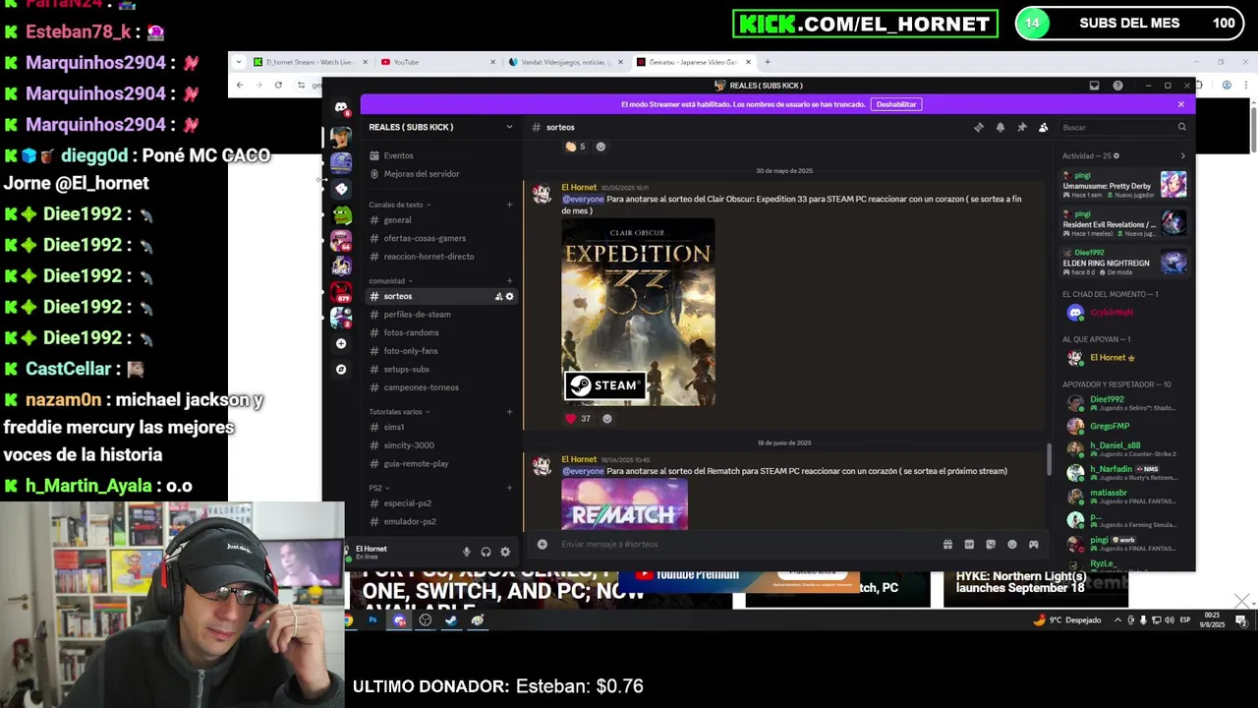Create channel in comunidad category
The width and height of the screenshot is (1258, 708).
509,281
